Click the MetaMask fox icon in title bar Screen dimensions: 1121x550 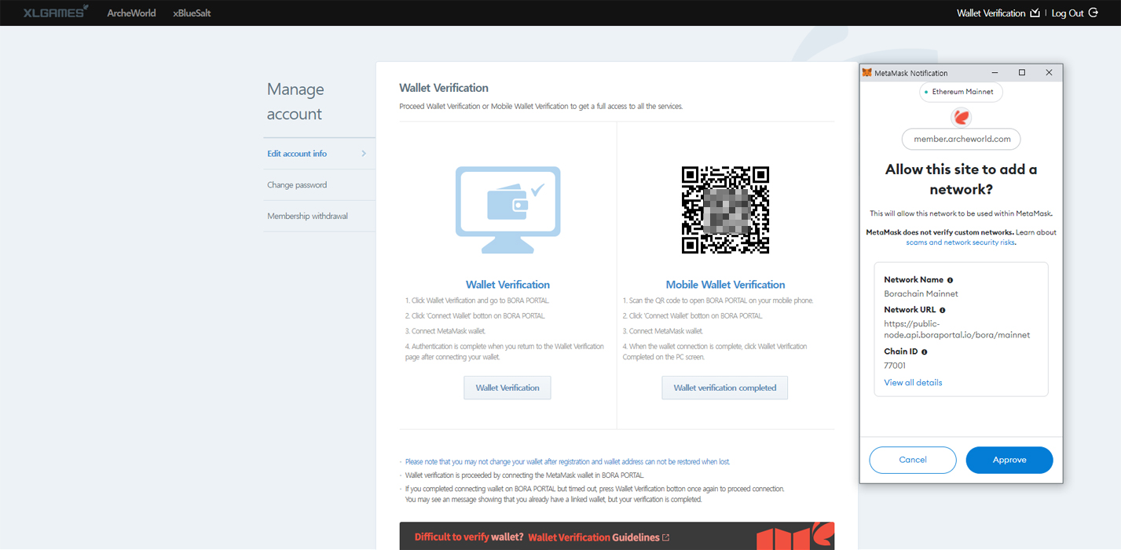click(867, 73)
